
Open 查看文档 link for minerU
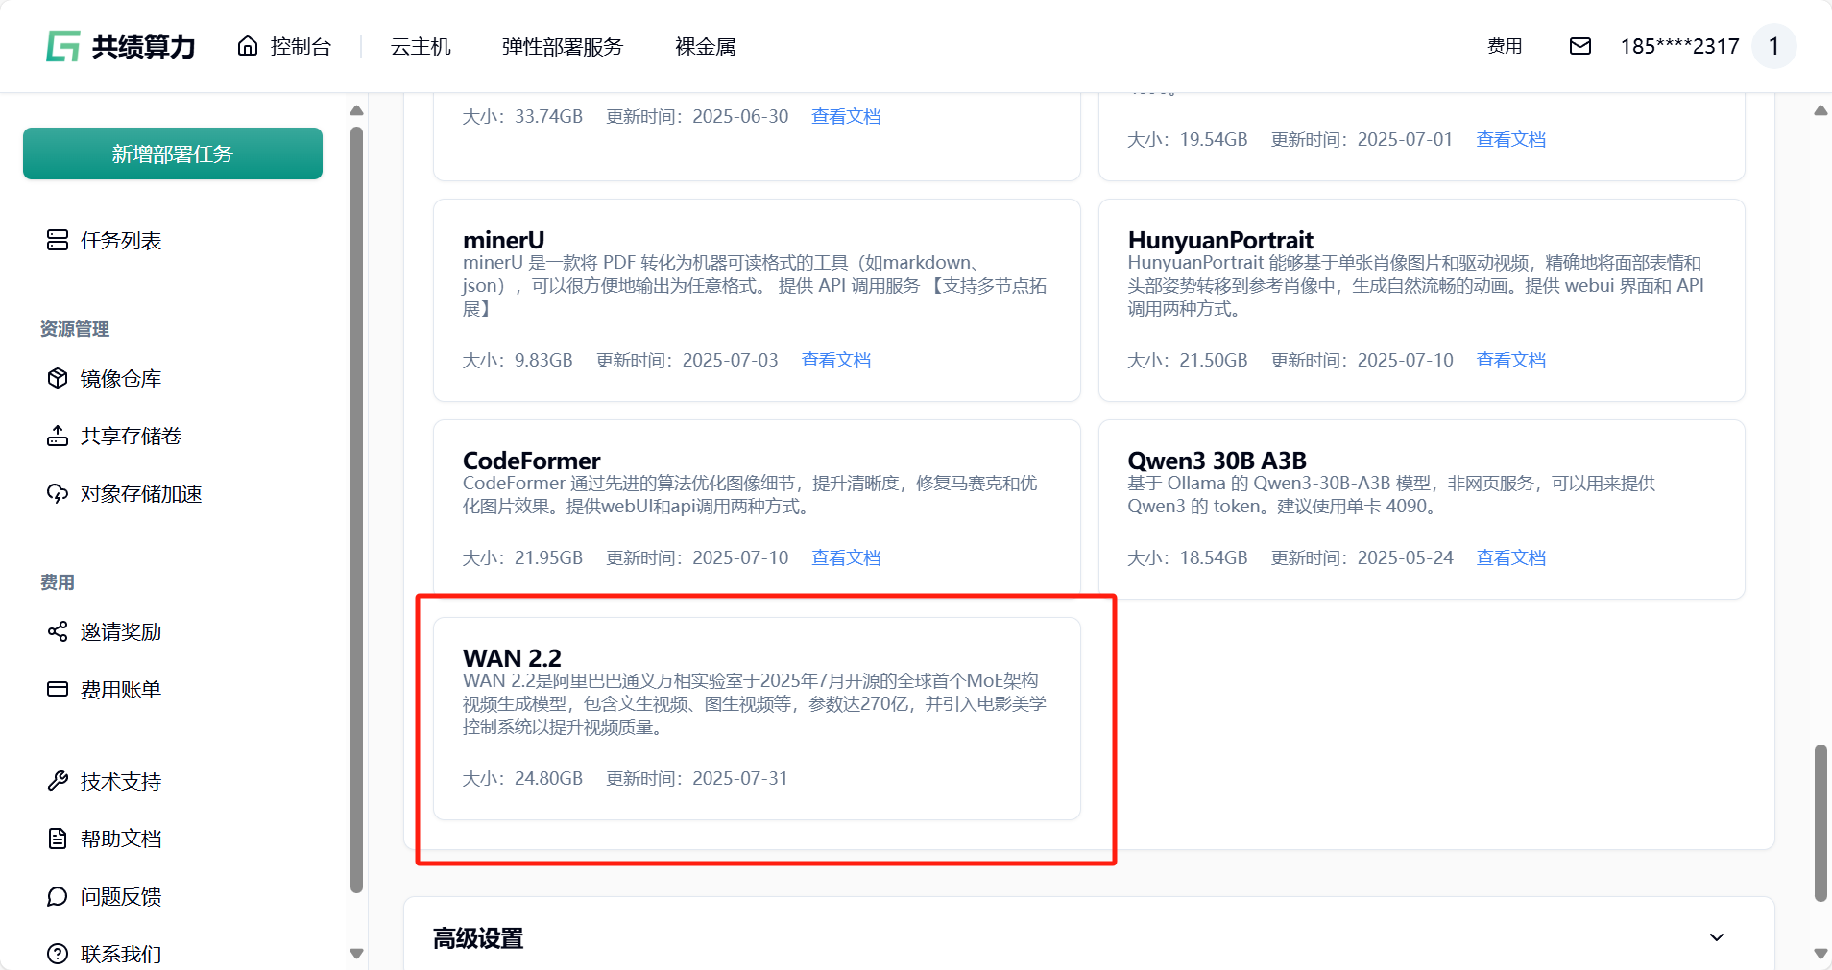coord(835,360)
